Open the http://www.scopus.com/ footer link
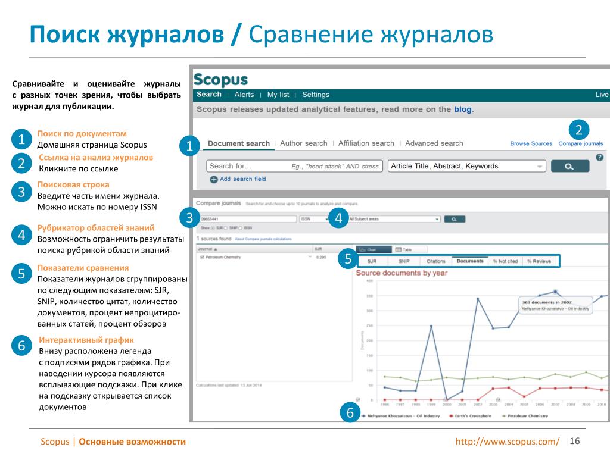Image resolution: width=610 pixels, height=457 pixels. click(508, 442)
